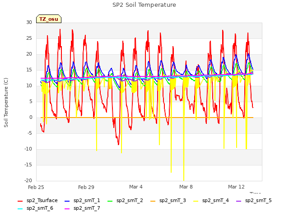Click the 15 y-axis tick label
This screenshot has width=289, height=217.
click(x=29, y=70)
